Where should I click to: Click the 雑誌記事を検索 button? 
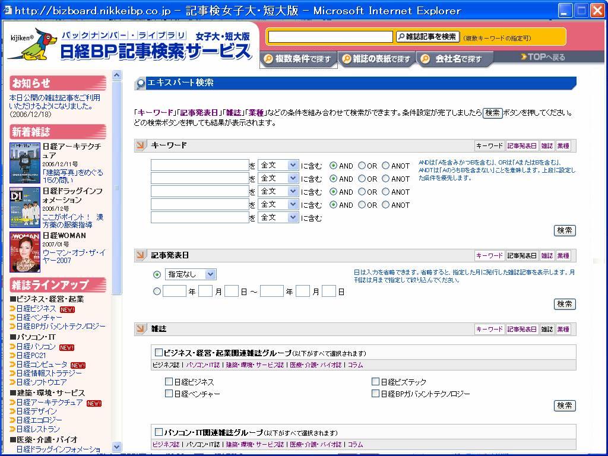pyautogui.click(x=427, y=37)
